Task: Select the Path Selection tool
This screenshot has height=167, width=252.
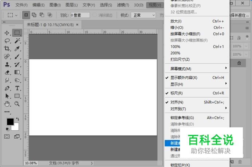Action: 7,96
